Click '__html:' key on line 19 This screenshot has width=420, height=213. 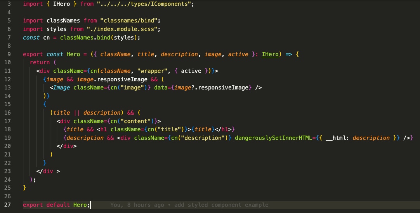337,138
